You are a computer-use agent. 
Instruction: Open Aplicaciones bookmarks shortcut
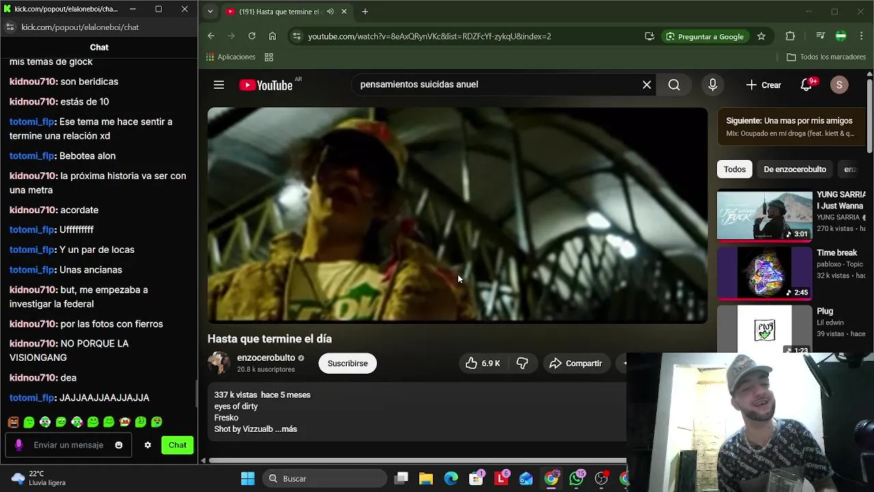tap(231, 57)
